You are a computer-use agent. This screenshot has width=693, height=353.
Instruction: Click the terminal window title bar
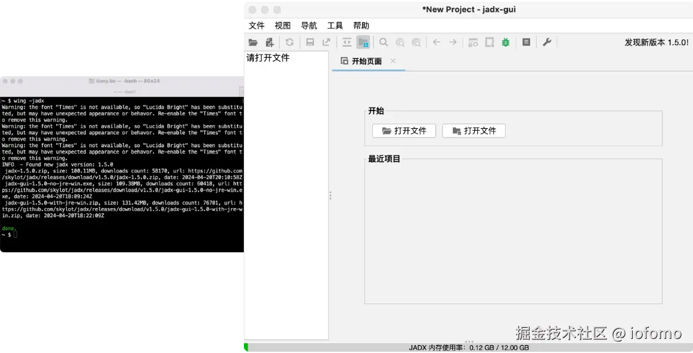tap(124, 81)
